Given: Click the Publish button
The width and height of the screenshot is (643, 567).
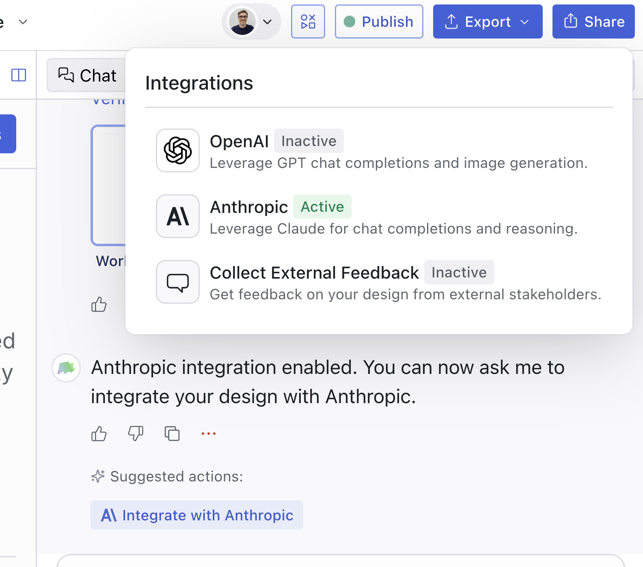Looking at the screenshot, I should click(379, 21).
